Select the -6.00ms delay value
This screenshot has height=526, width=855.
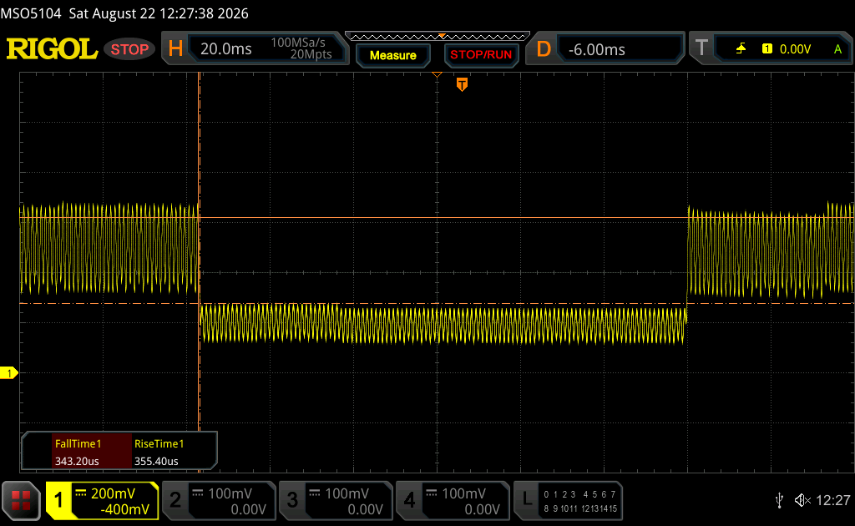596,49
